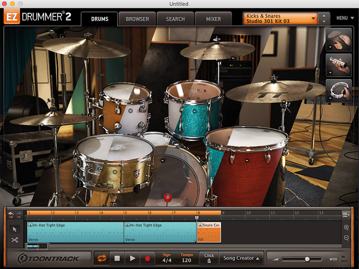Image resolution: width=359 pixels, height=269 pixels.
Task: Step to previous kit preset with up arrow
Action: (324, 16)
